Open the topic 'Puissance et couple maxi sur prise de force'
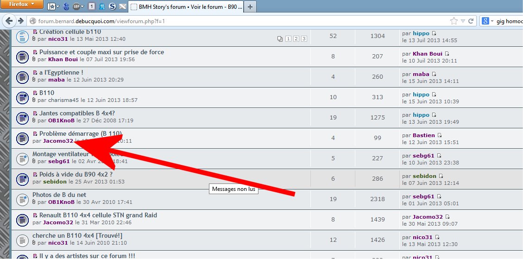This screenshot has height=259, width=523. (x=101, y=52)
